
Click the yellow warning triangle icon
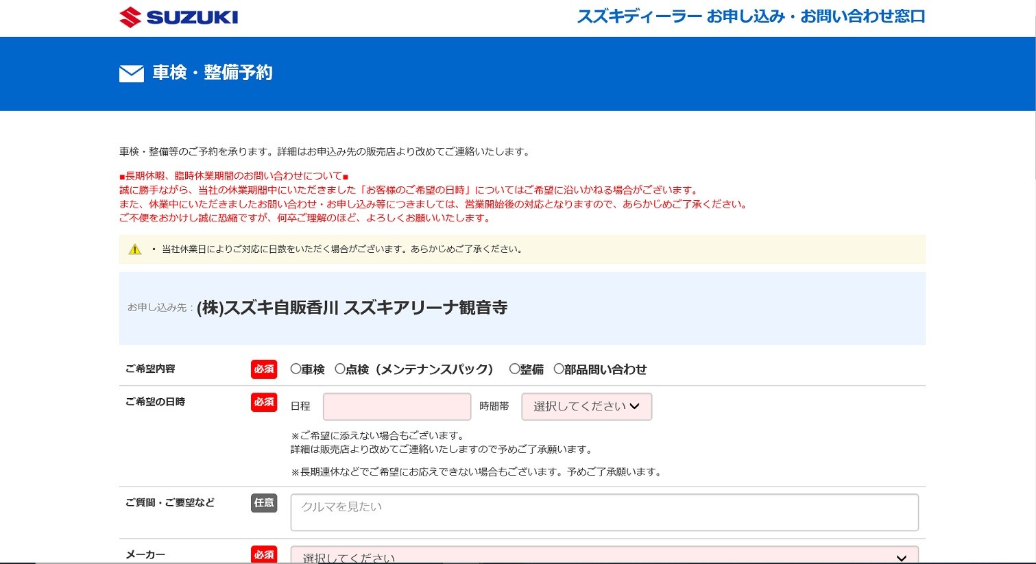pyautogui.click(x=135, y=249)
